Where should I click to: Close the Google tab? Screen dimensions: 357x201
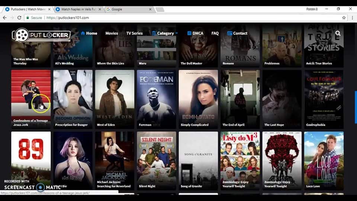click(x=150, y=9)
